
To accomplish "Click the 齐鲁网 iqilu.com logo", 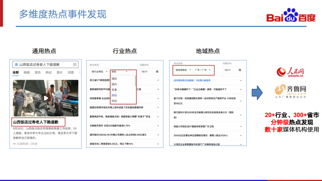I will pyautogui.click(x=291, y=91).
